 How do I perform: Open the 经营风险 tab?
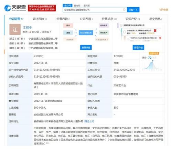[63, 19]
